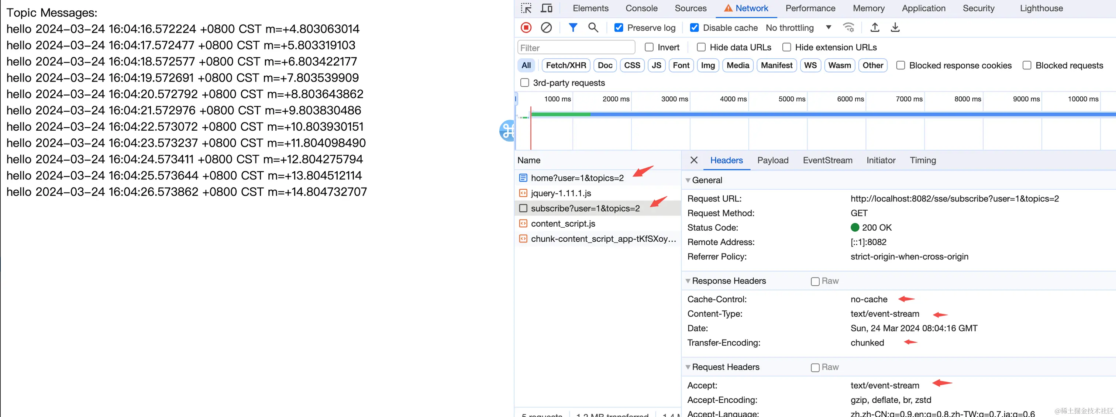This screenshot has width=1116, height=417.
Task: Click the inspect element selector icon
Action: 526,8
